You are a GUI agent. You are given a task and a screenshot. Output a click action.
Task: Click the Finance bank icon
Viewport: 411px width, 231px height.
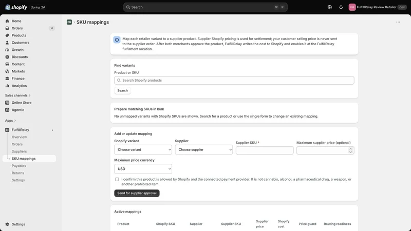tap(7, 79)
